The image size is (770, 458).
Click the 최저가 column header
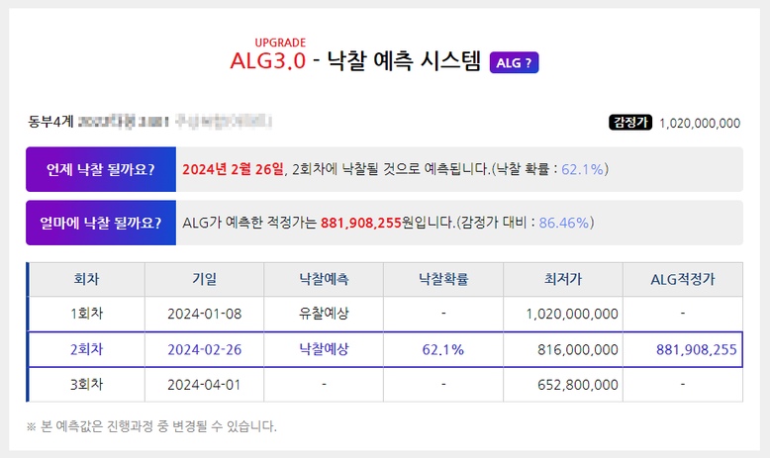[563, 280]
